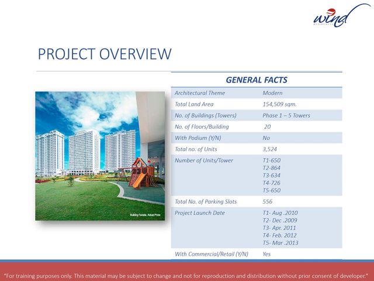This screenshot has height=281, width=374.
Task: Select the 'T4-726' entry
Action: pos(271,183)
